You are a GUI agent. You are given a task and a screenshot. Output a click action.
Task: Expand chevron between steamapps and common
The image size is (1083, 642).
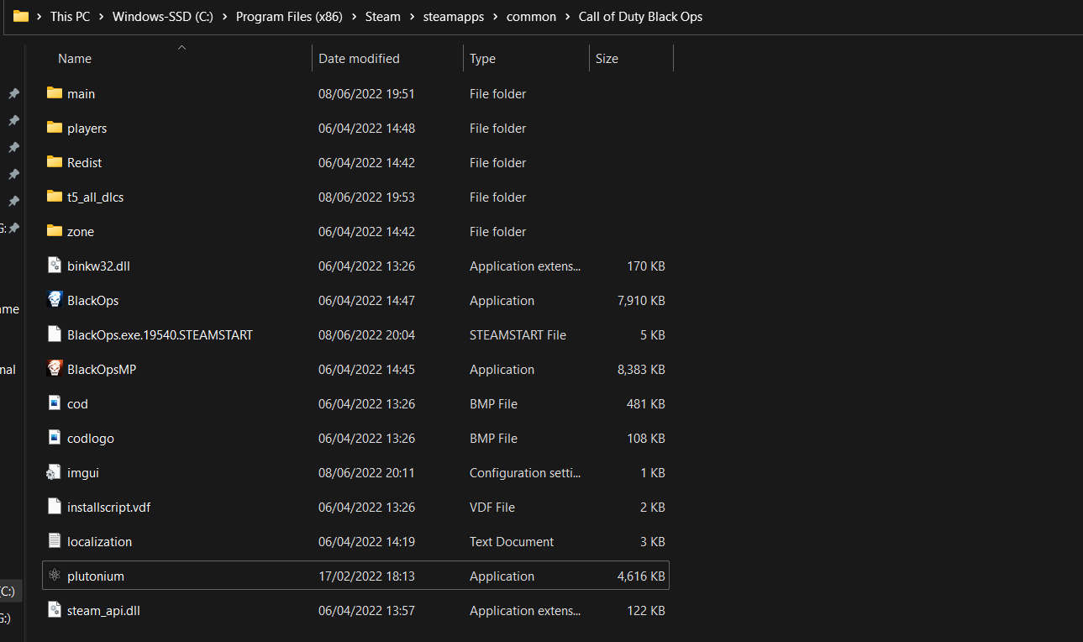pos(496,17)
